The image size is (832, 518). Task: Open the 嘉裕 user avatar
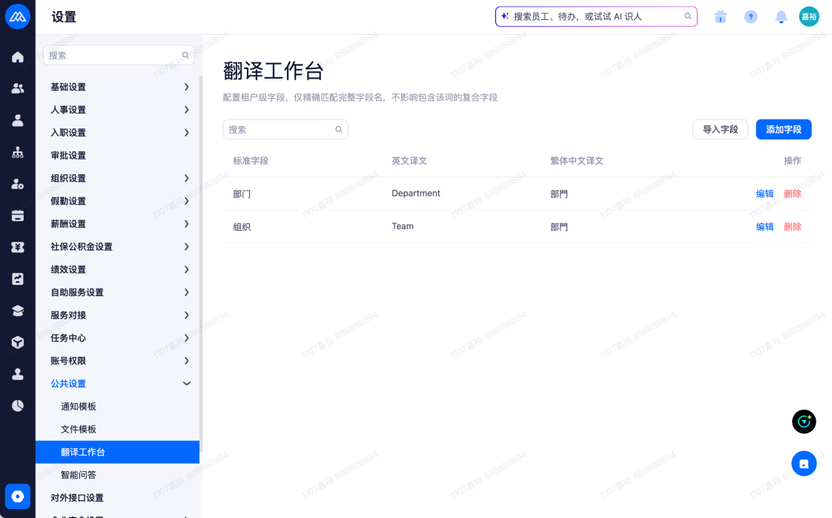[x=809, y=17]
